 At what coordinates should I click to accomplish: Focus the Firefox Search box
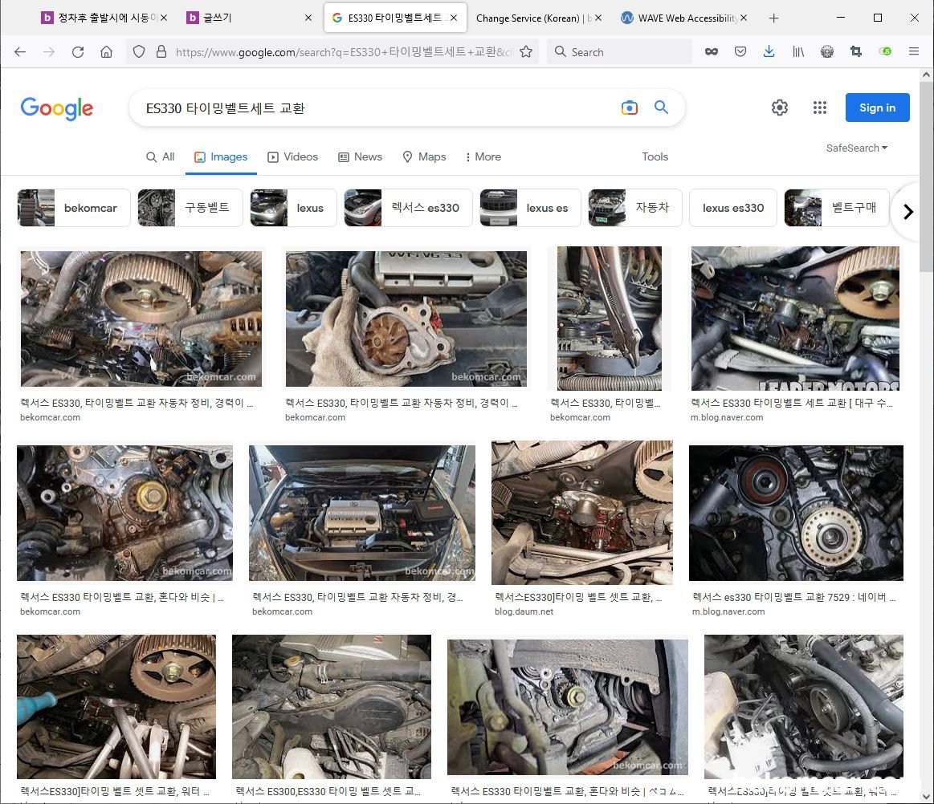coord(620,52)
